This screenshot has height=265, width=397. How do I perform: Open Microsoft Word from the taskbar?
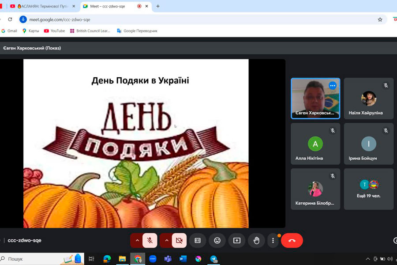183,259
